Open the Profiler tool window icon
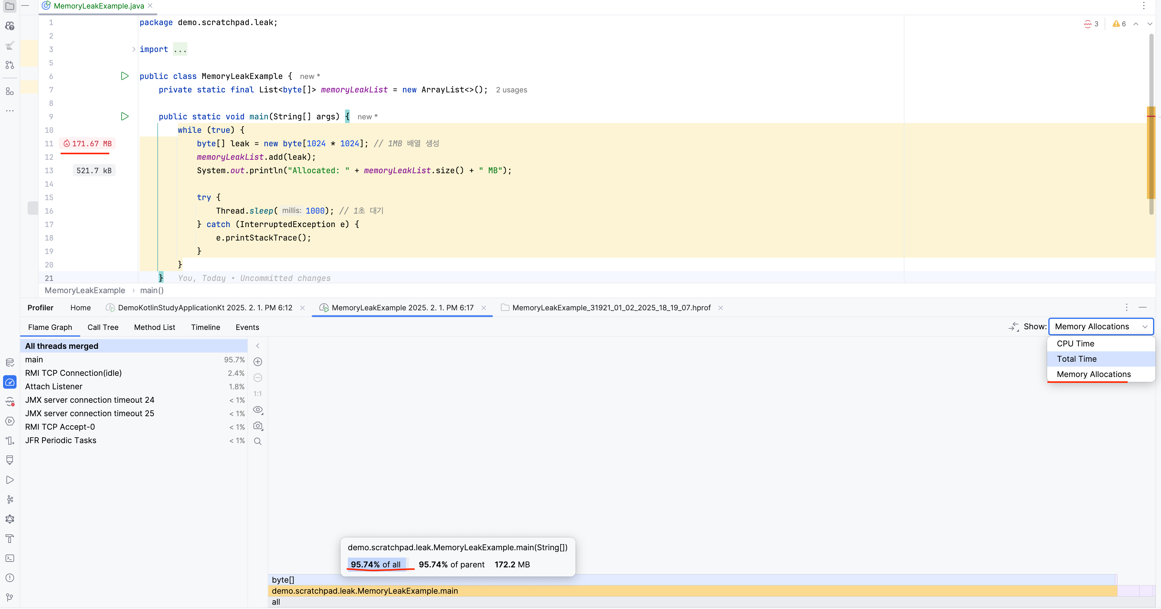 point(9,382)
